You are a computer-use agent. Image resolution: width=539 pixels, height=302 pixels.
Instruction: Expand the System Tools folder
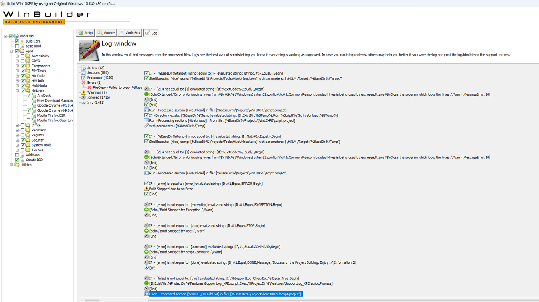click(17, 145)
